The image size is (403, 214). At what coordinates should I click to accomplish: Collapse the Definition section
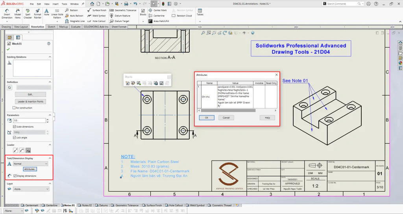(x=50, y=82)
